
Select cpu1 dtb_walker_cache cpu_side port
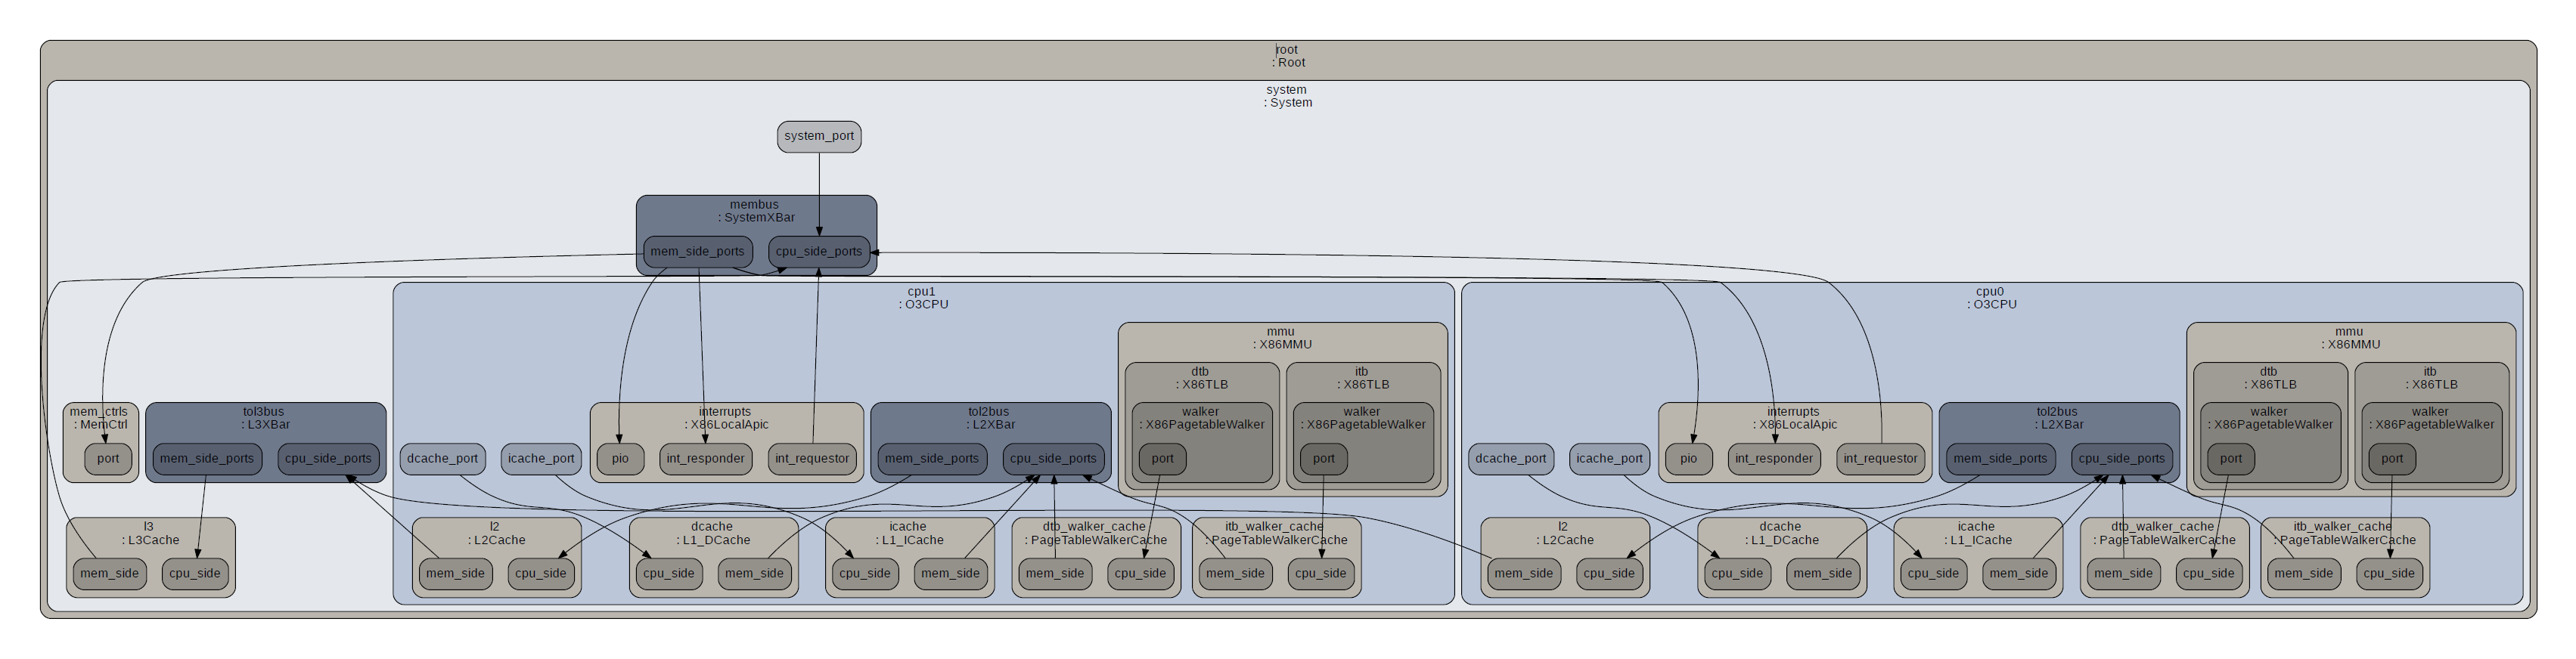click(1141, 574)
